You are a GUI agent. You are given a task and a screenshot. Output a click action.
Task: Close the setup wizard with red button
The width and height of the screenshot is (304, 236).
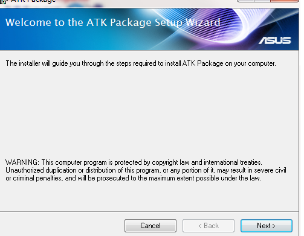[x=285, y=1]
